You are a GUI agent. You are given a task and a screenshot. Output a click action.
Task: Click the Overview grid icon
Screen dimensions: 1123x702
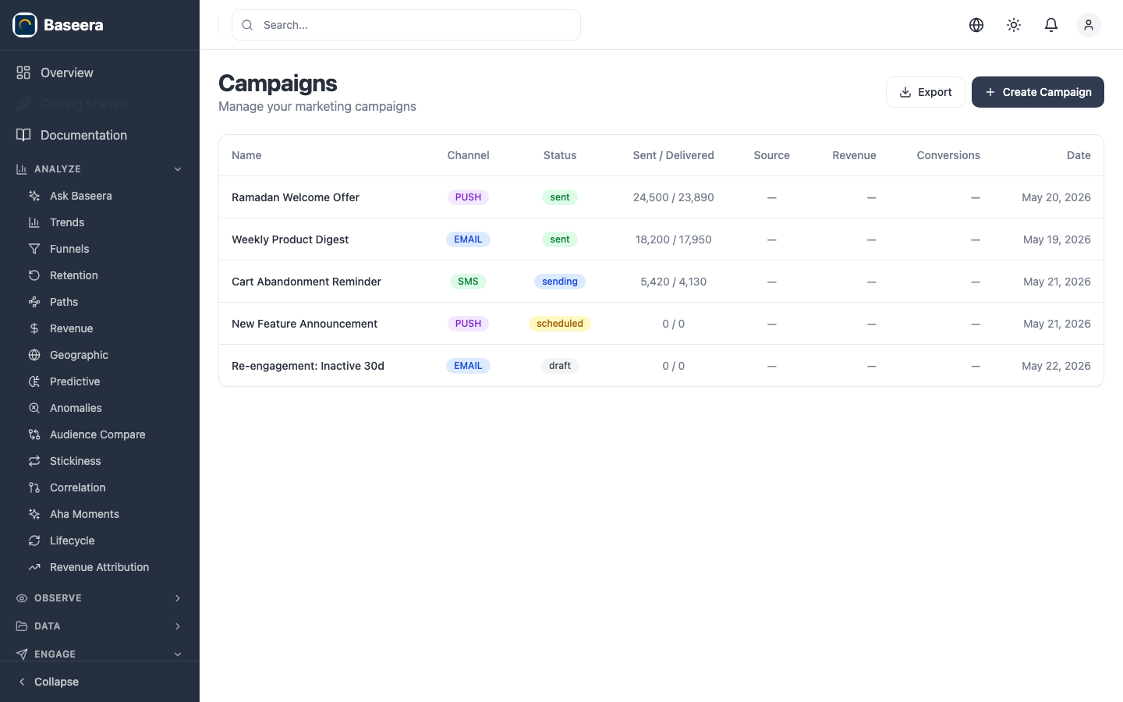pyautogui.click(x=23, y=73)
